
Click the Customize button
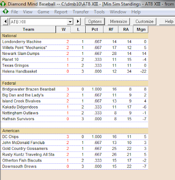(144, 22)
